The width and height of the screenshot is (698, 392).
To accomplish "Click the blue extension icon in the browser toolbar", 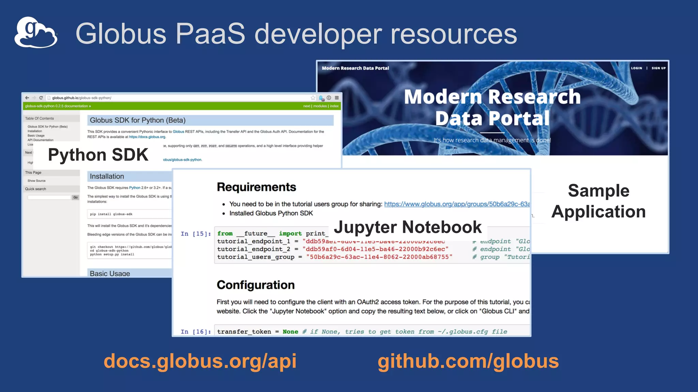I will coord(321,98).
